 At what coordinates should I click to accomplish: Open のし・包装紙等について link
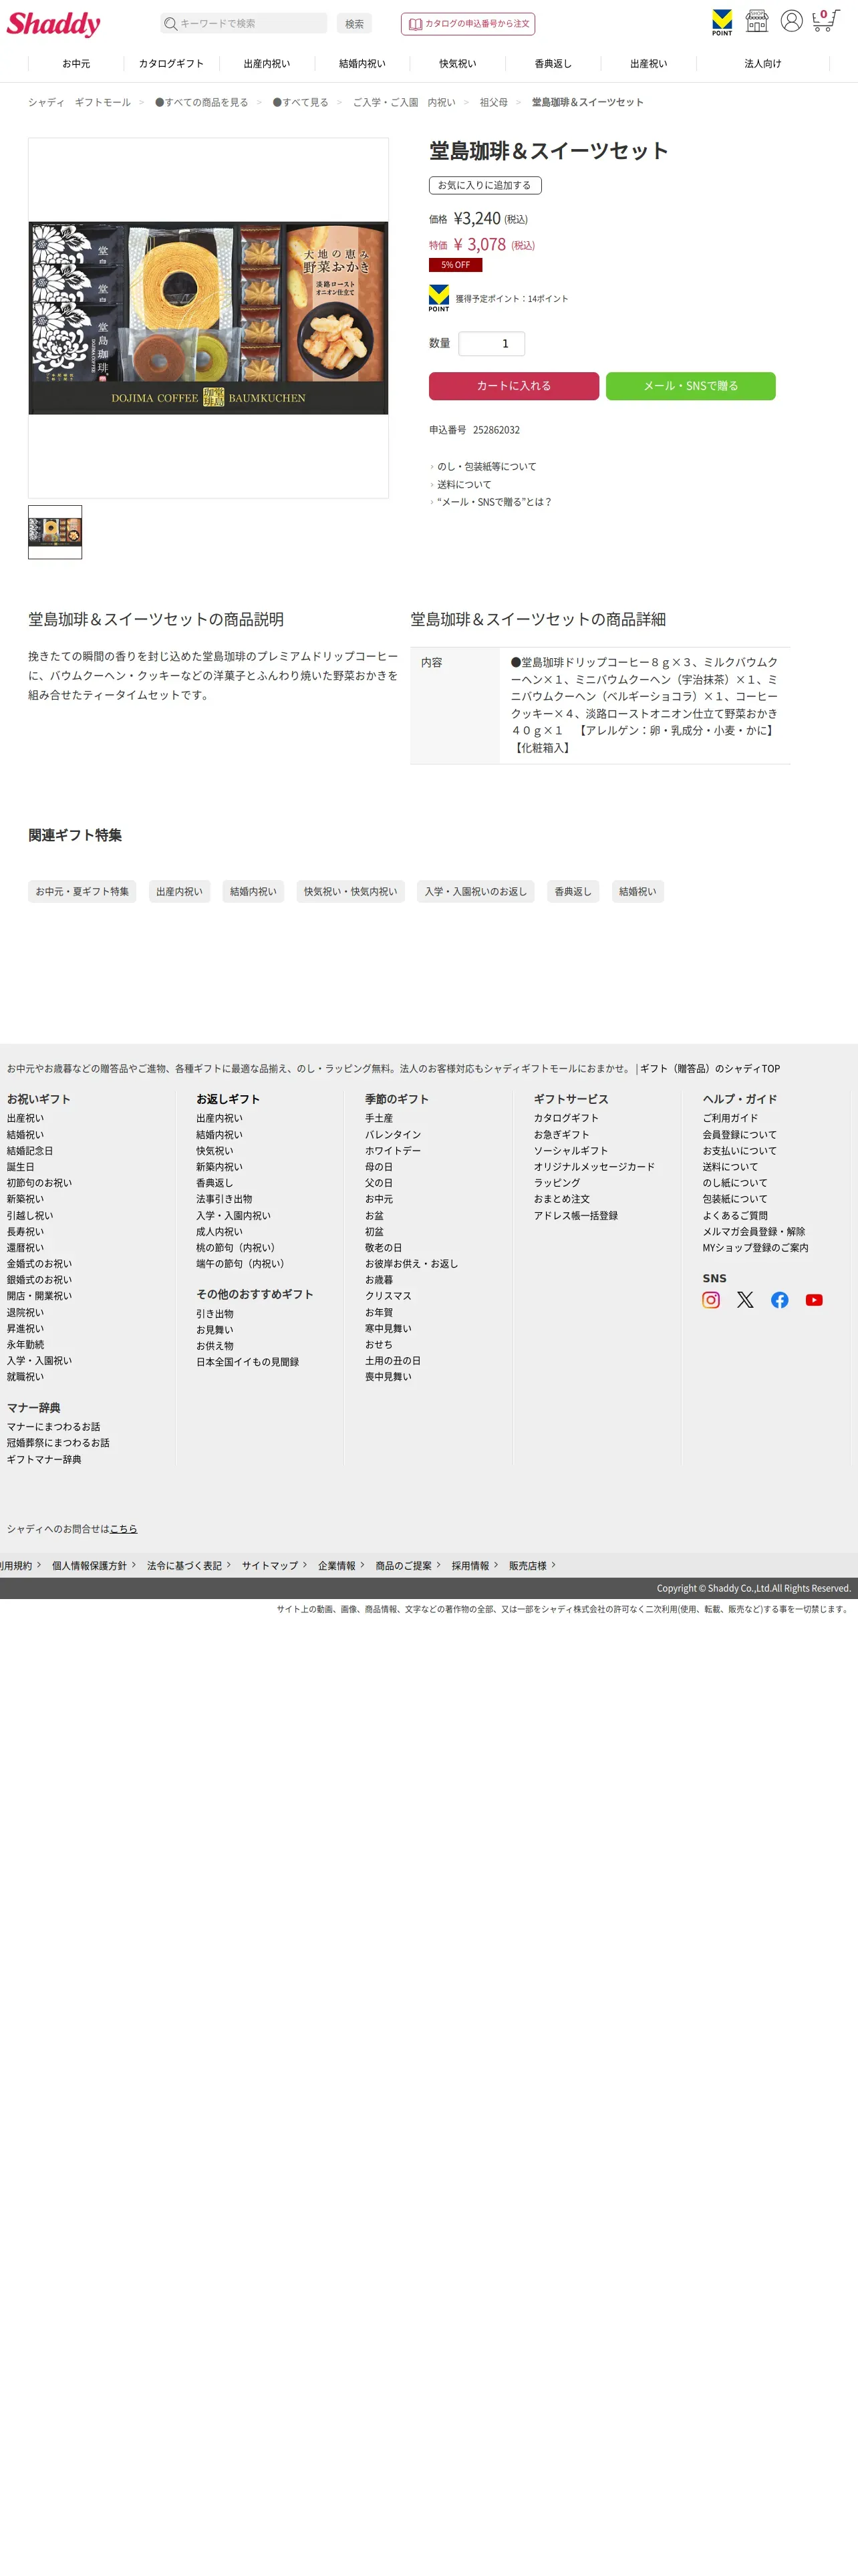486,467
